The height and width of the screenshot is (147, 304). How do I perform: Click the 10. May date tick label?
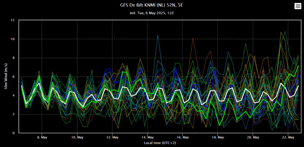77,137
